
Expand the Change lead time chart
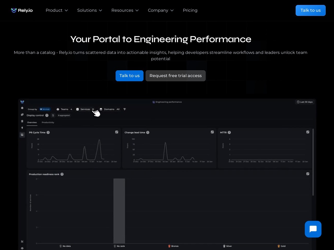[x=212, y=132]
